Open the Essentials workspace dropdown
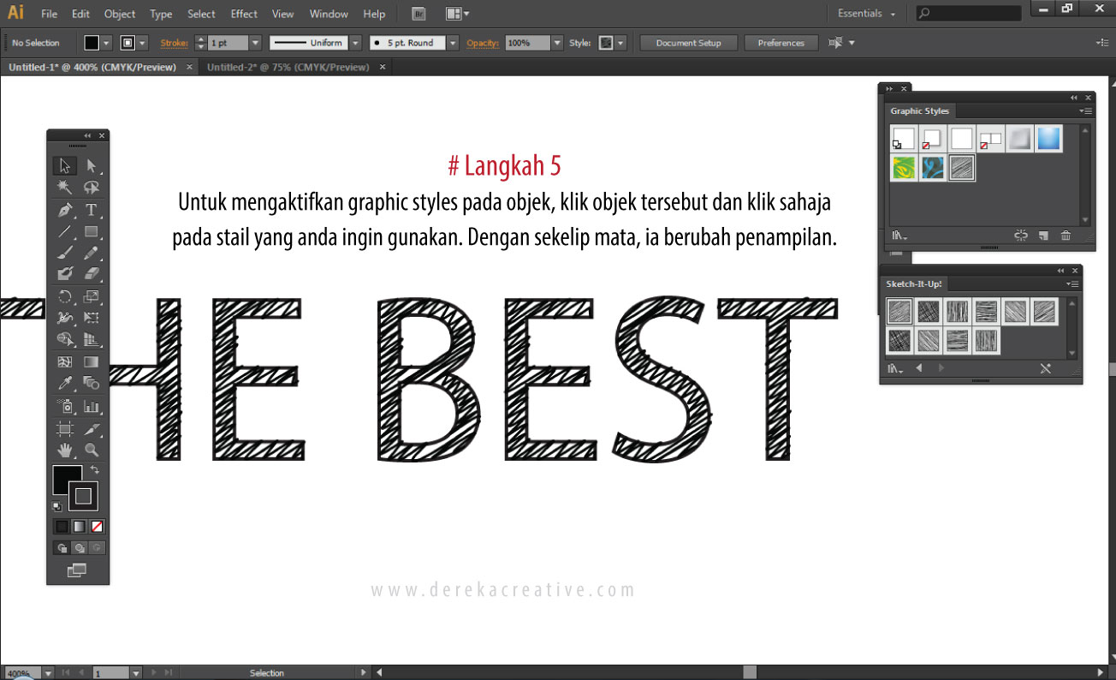The width and height of the screenshot is (1116, 680). click(x=866, y=14)
